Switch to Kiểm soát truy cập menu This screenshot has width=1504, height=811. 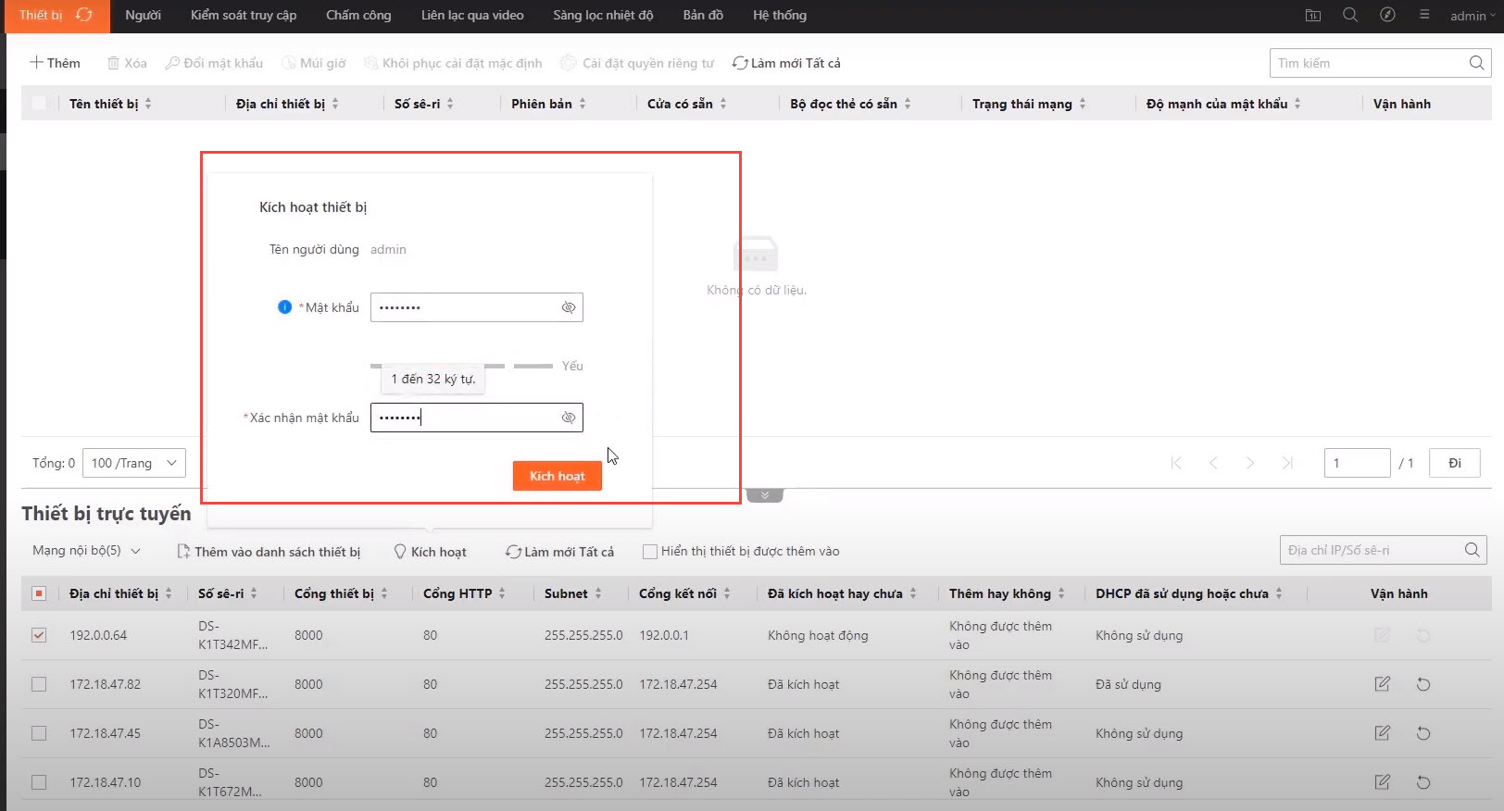point(244,15)
